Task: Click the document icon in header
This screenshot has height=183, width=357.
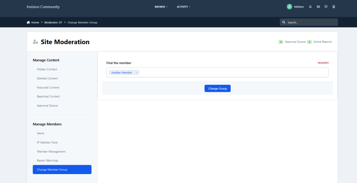Action: (x=334, y=7)
